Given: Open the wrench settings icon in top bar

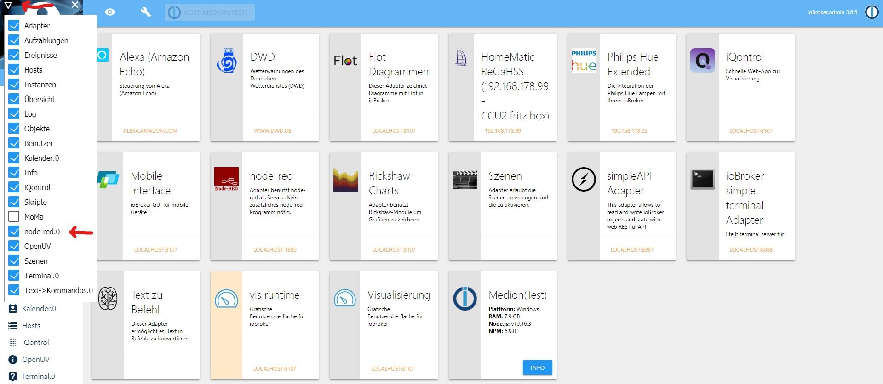Looking at the screenshot, I should click(x=145, y=12).
